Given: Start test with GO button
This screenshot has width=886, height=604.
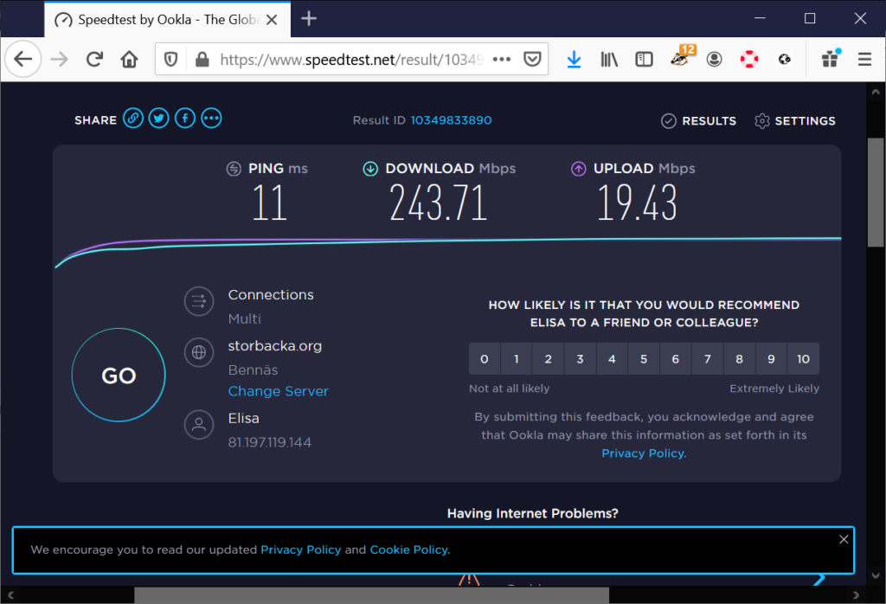Looking at the screenshot, I should pos(119,376).
